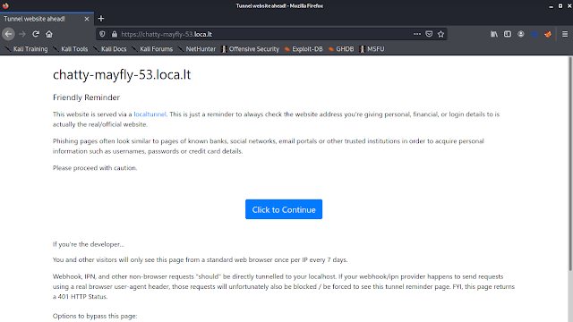Open Kali Forums bookmark
The image size is (573, 322).
tap(152, 49)
